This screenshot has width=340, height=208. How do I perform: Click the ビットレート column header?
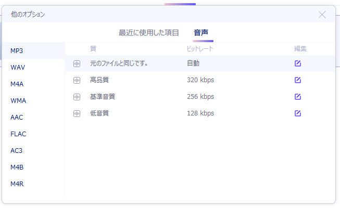pos(200,48)
